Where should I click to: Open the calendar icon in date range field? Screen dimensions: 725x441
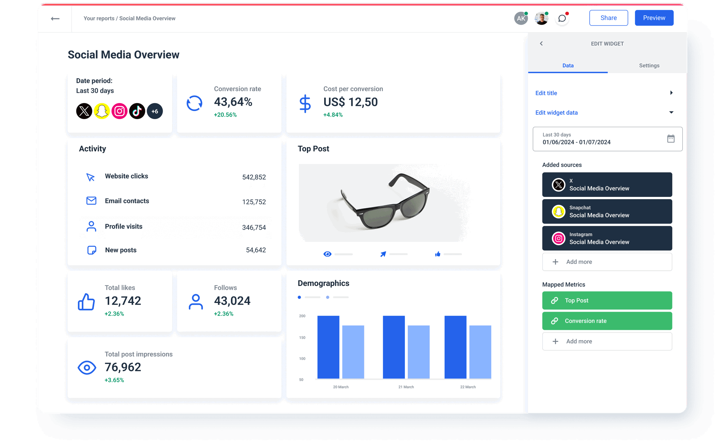coord(671,139)
